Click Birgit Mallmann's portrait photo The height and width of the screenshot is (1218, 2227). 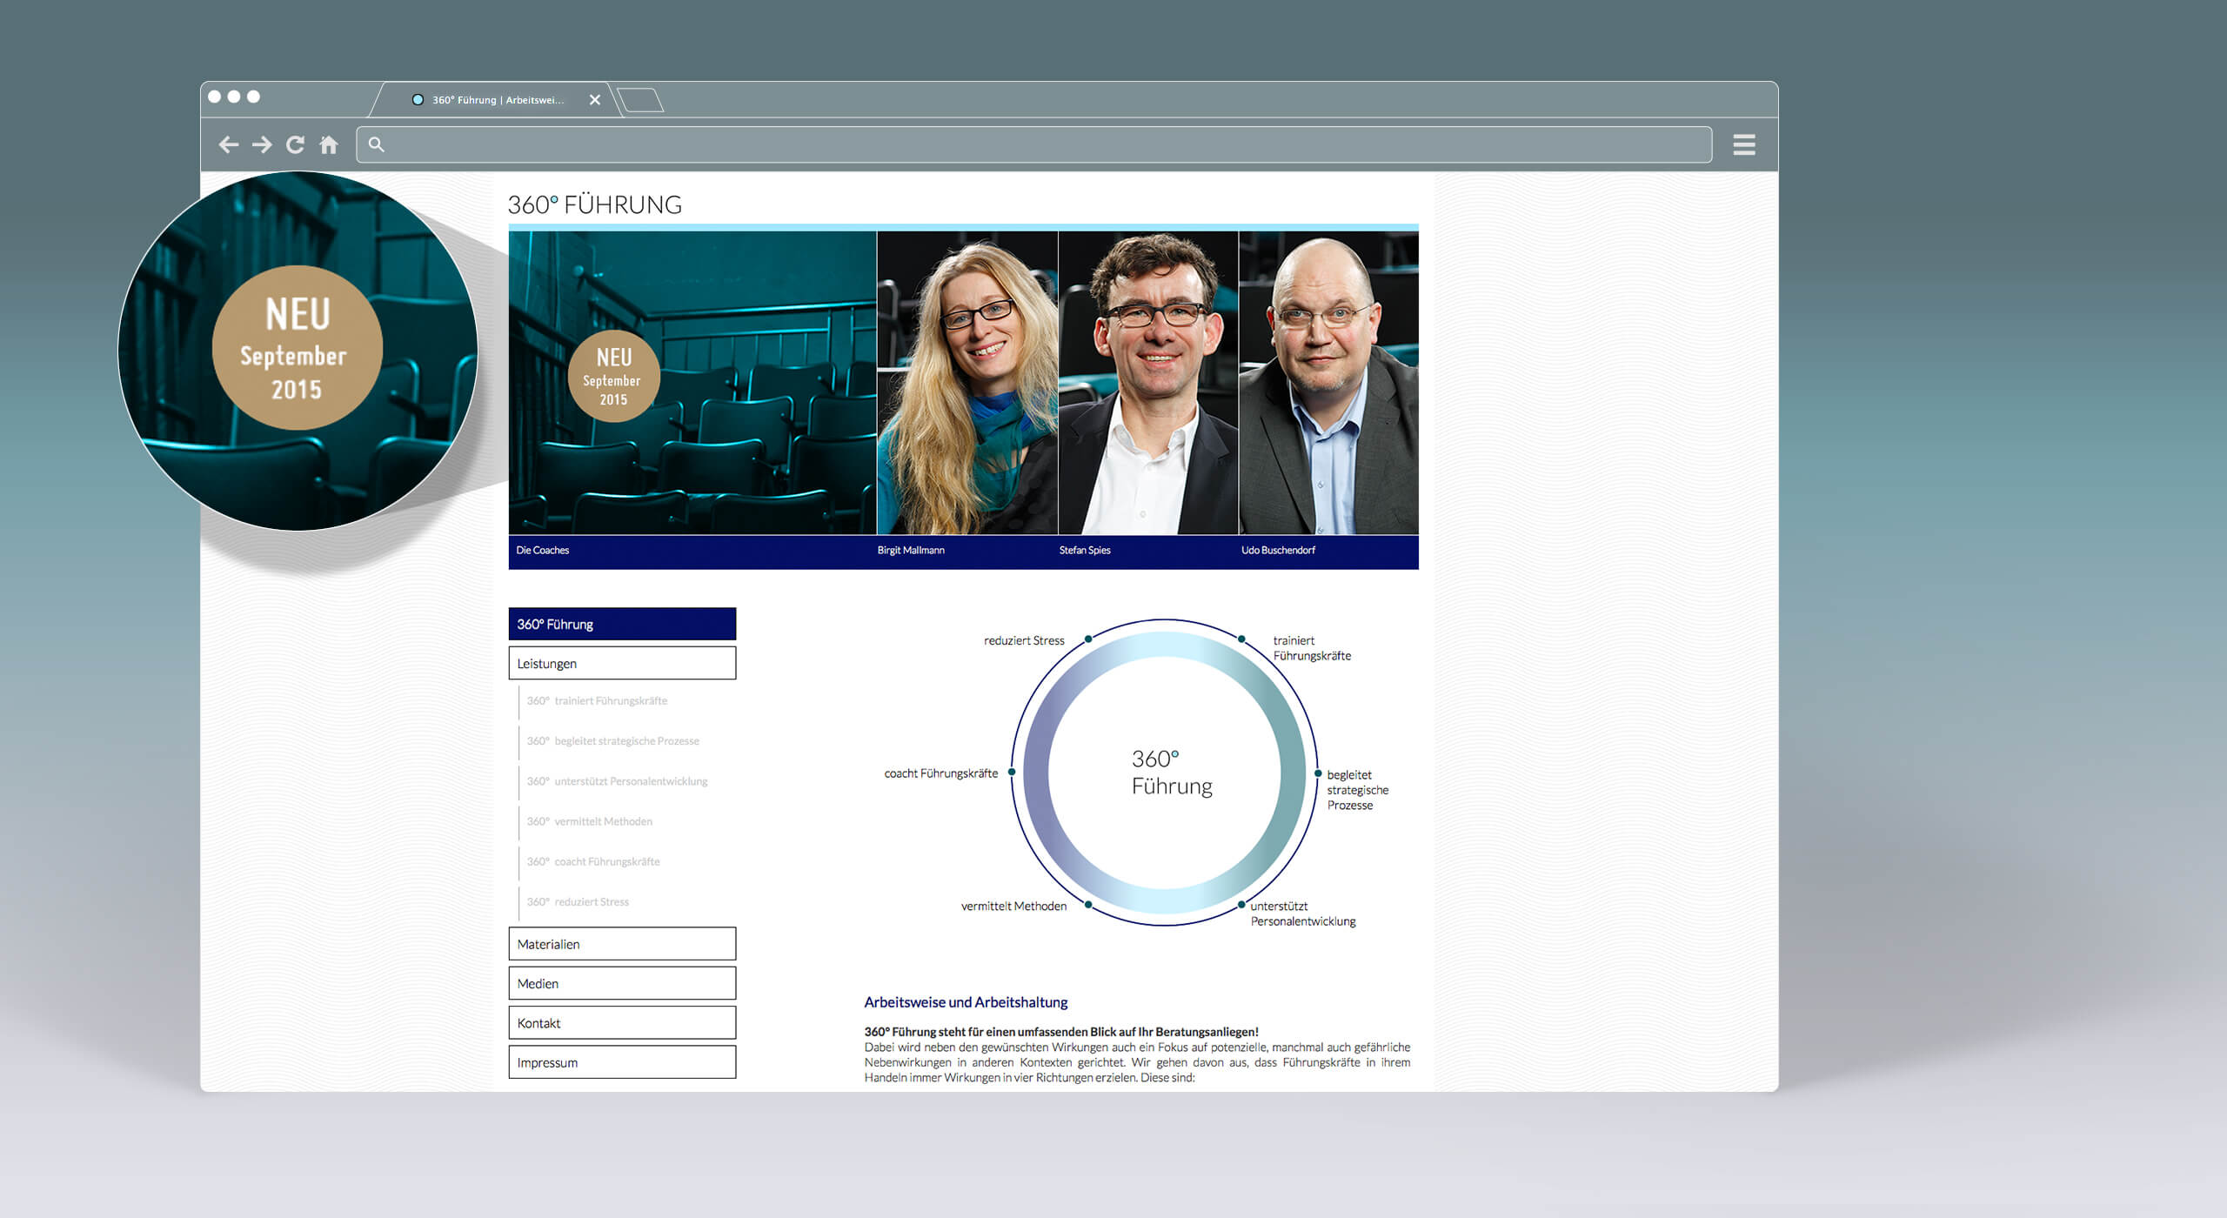(967, 383)
